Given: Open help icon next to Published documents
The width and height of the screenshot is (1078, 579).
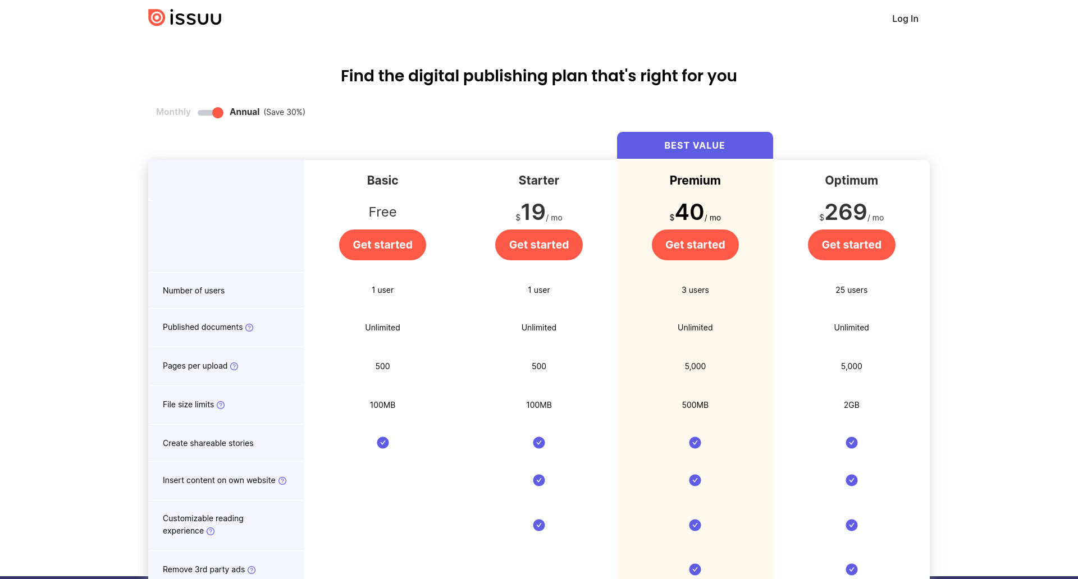Looking at the screenshot, I should [x=249, y=328].
